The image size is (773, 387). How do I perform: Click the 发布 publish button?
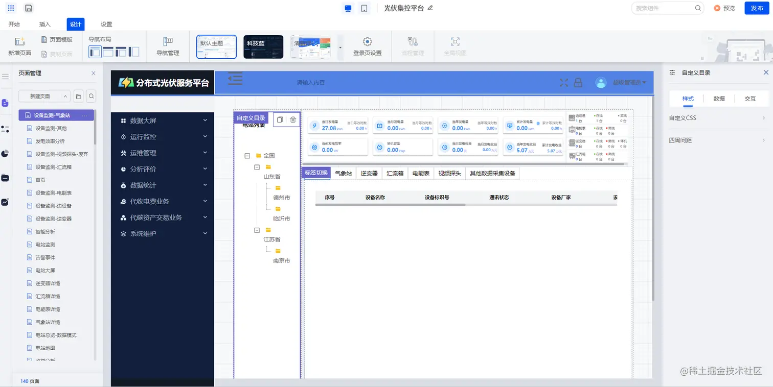[x=756, y=8]
